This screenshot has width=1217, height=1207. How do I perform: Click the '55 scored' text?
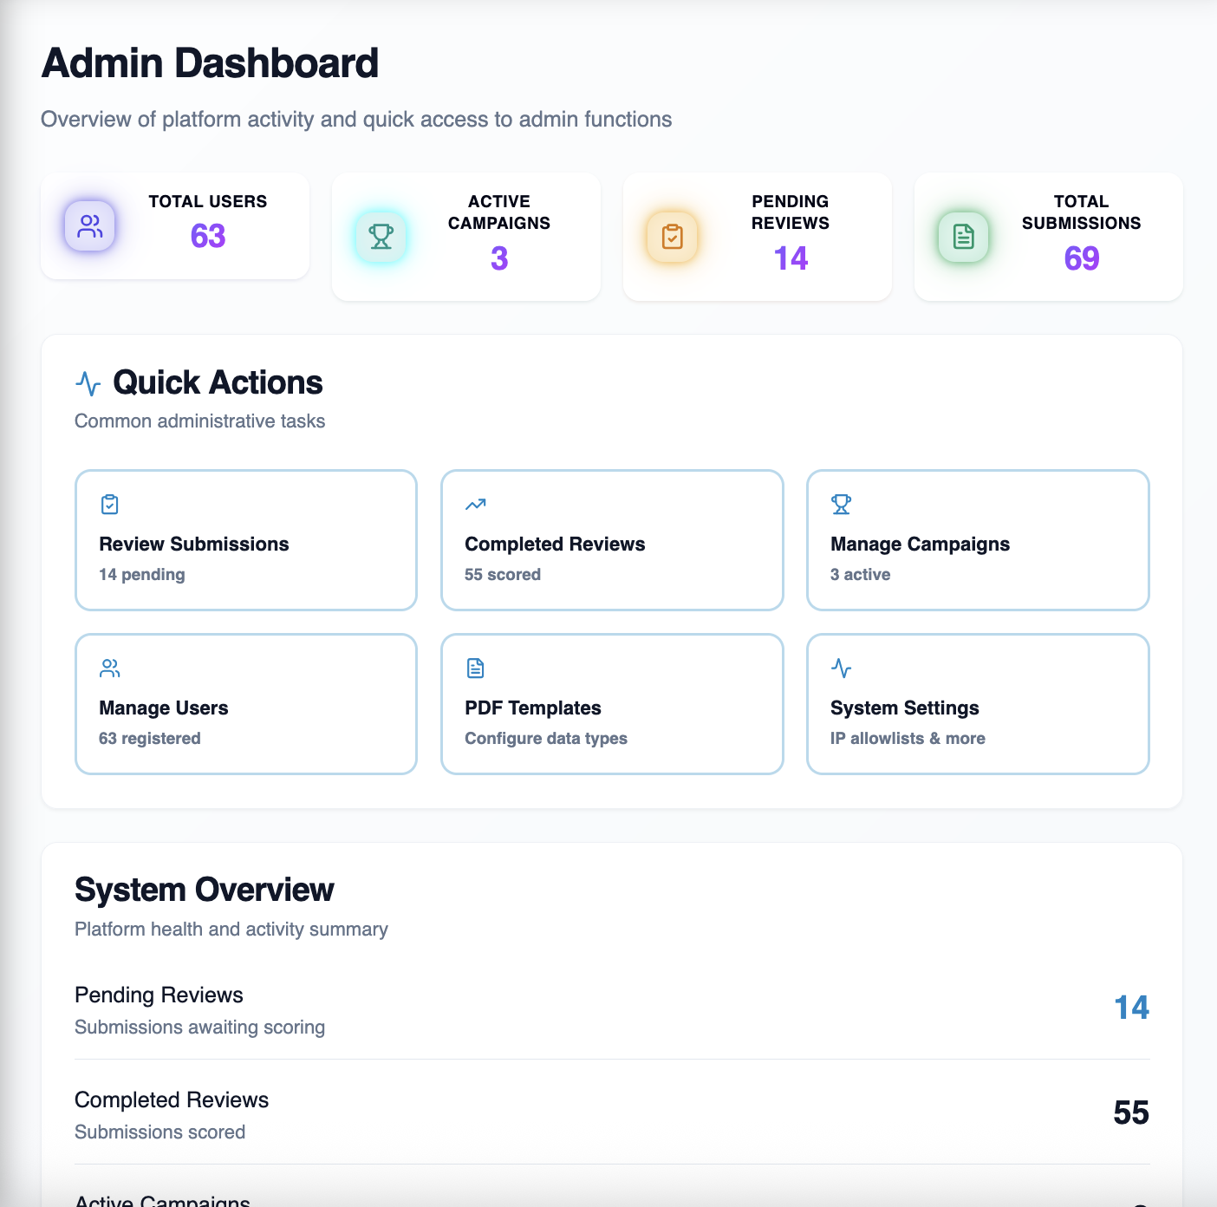tap(503, 575)
